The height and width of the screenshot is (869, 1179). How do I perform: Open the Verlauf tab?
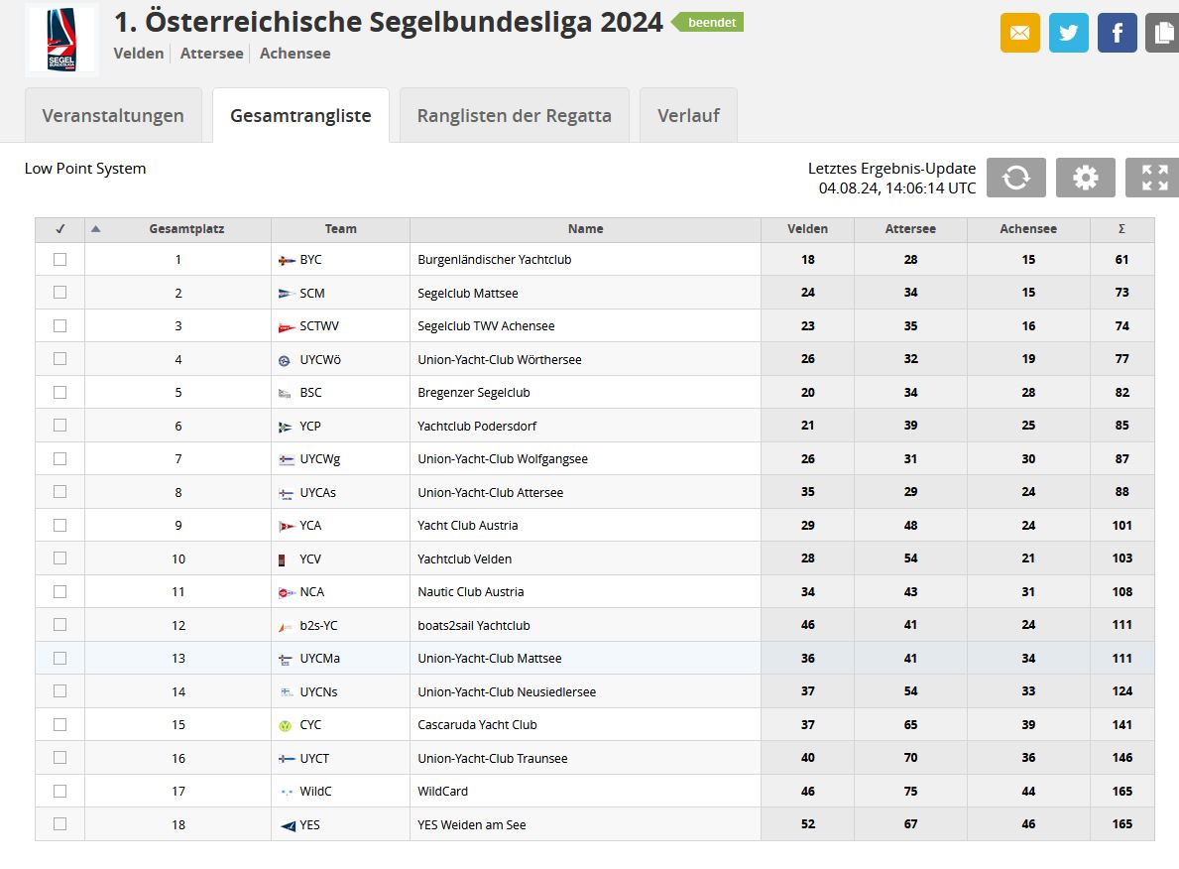point(688,115)
